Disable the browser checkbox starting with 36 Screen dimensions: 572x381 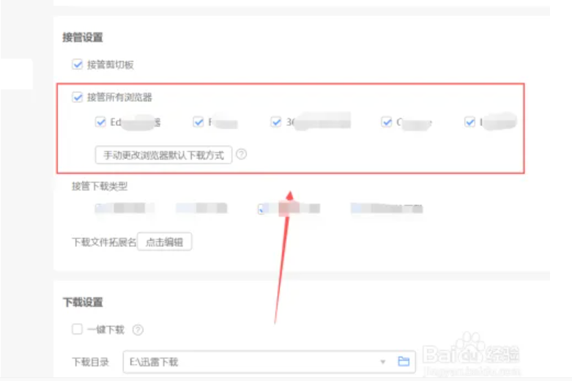[x=276, y=122]
